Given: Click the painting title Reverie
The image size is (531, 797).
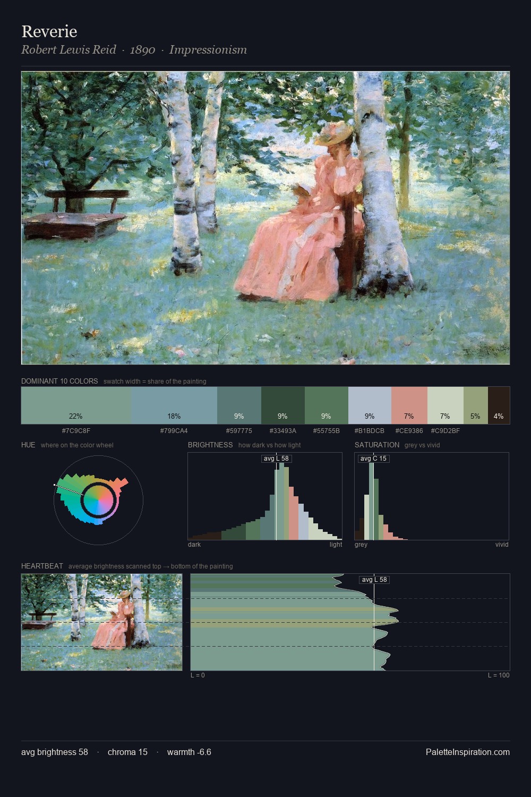Looking at the screenshot, I should [x=49, y=31].
